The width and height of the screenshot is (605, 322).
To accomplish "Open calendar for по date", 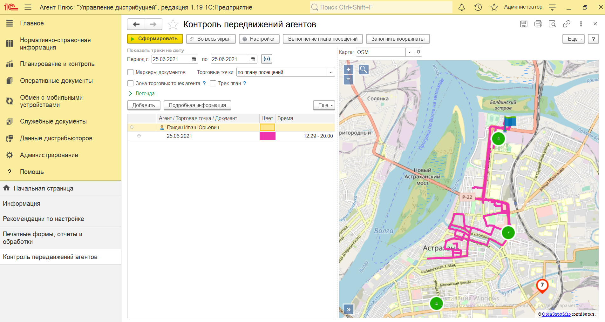I will pos(253,59).
